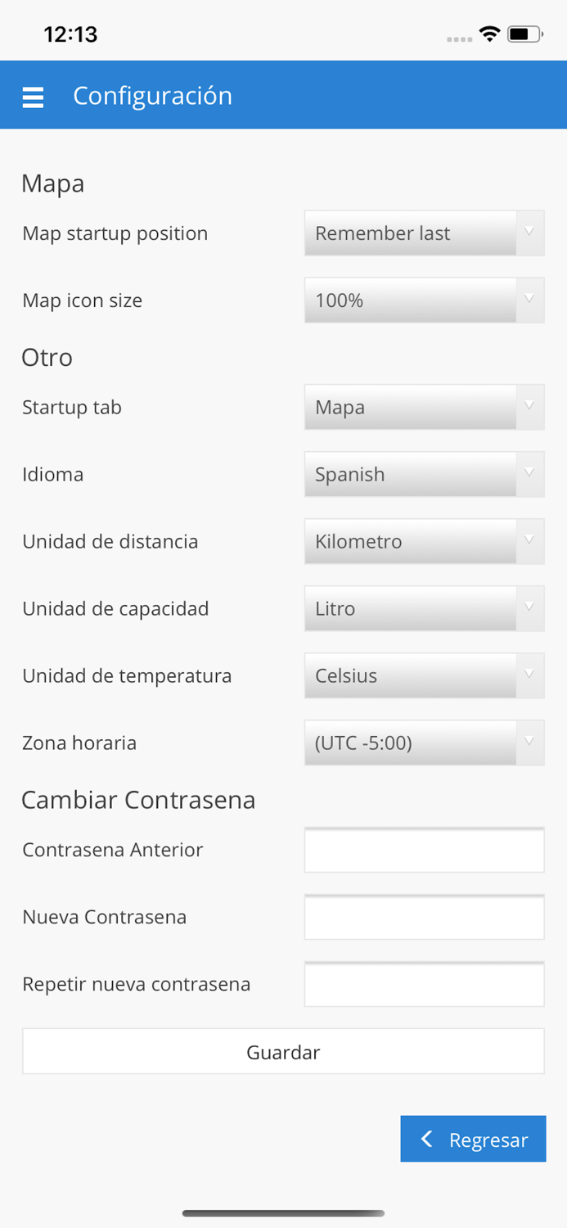Open the Map startup position dropdown

pyautogui.click(x=424, y=233)
